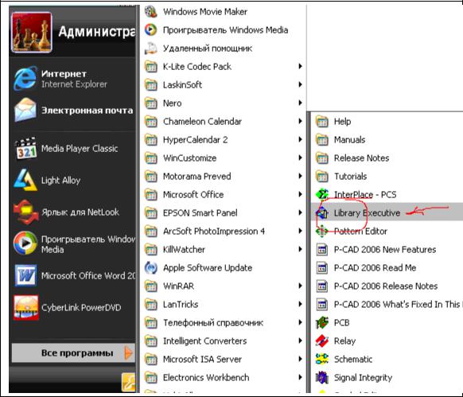Open the Pattern Editor icon

pos(322,232)
